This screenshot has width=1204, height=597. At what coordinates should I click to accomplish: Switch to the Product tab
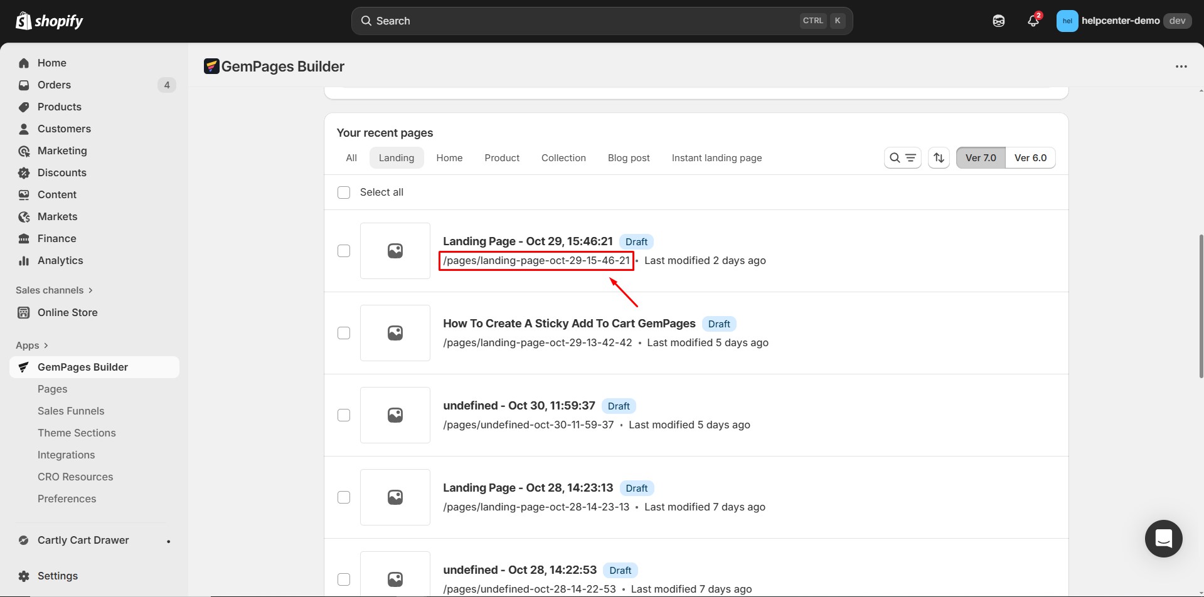[502, 158]
